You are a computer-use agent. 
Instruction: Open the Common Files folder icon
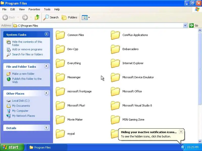[60, 35]
